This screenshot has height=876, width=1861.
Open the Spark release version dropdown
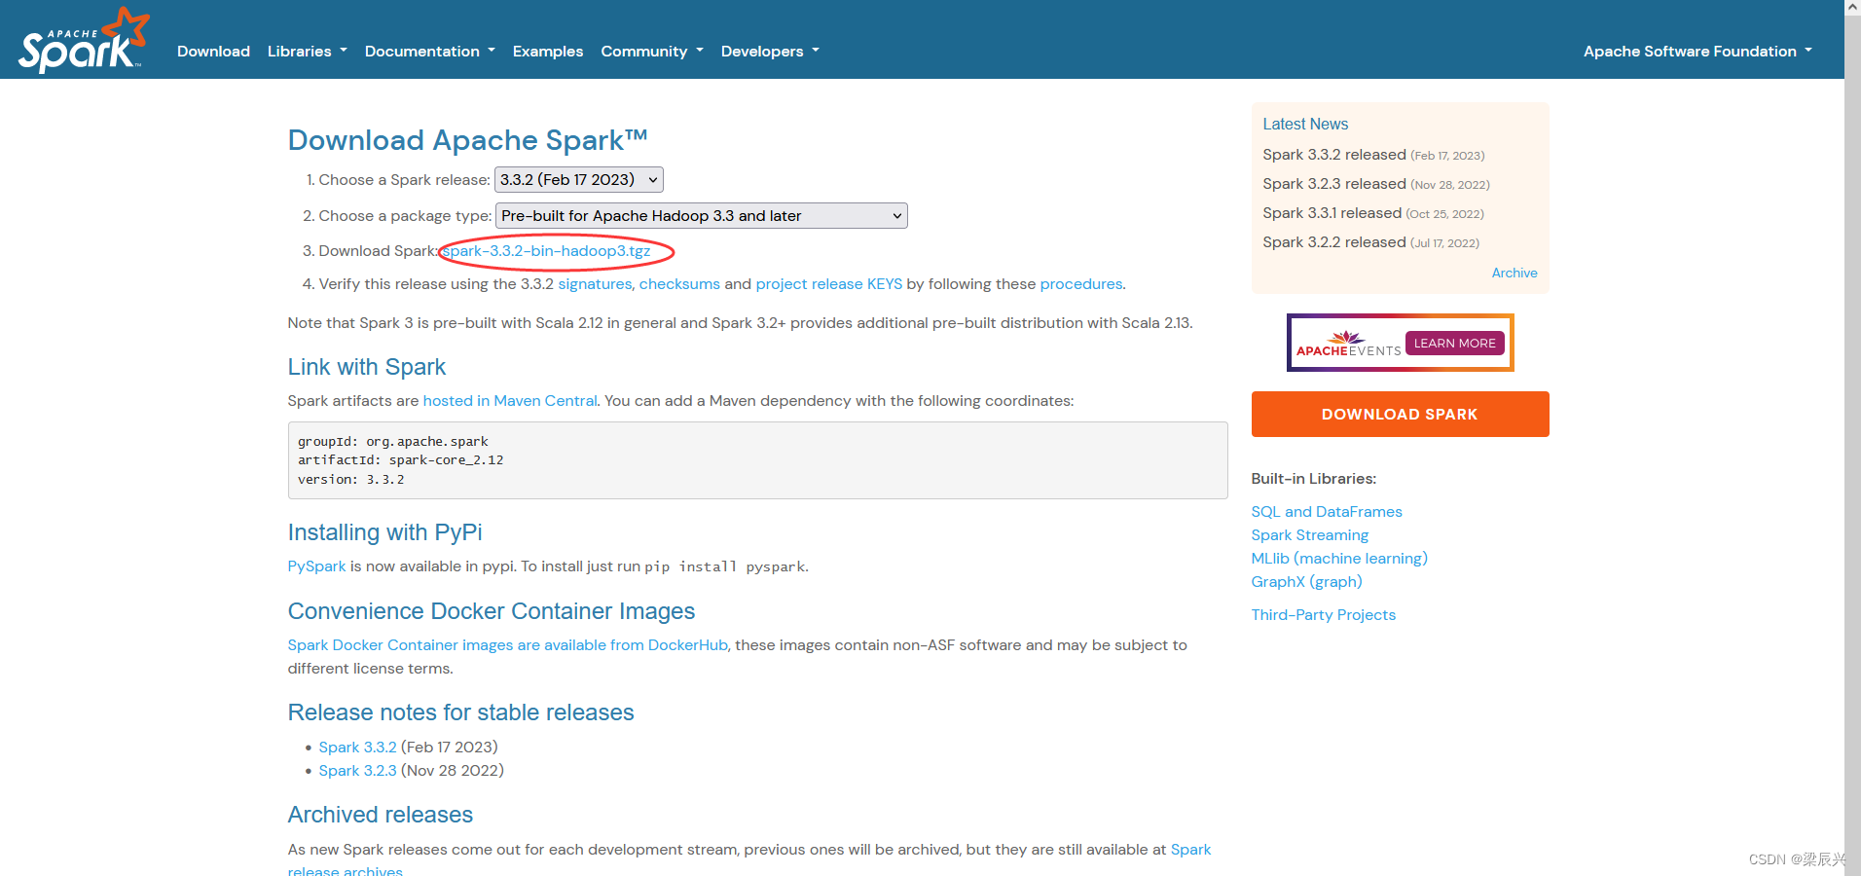(578, 179)
